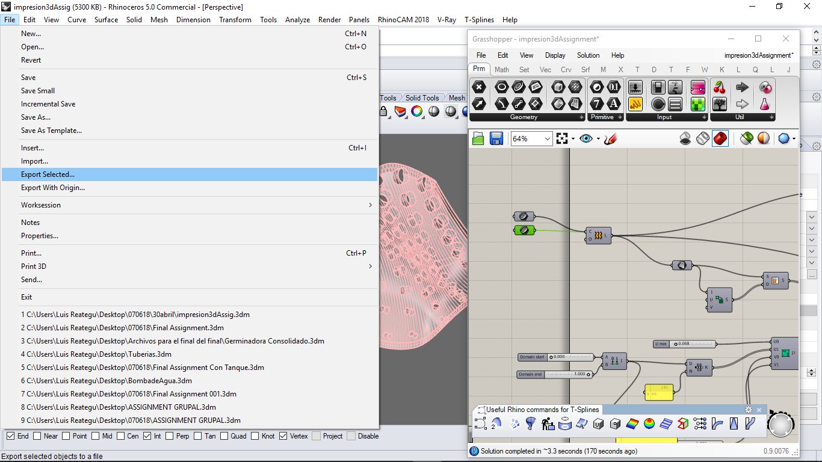
Task: Select the wireframe preview mode icon
Action: coord(703,139)
